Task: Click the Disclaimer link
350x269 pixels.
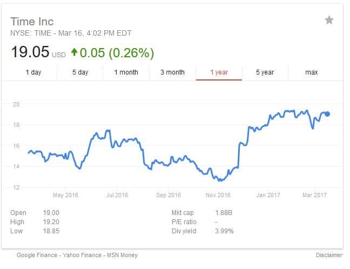Action: click(x=329, y=255)
